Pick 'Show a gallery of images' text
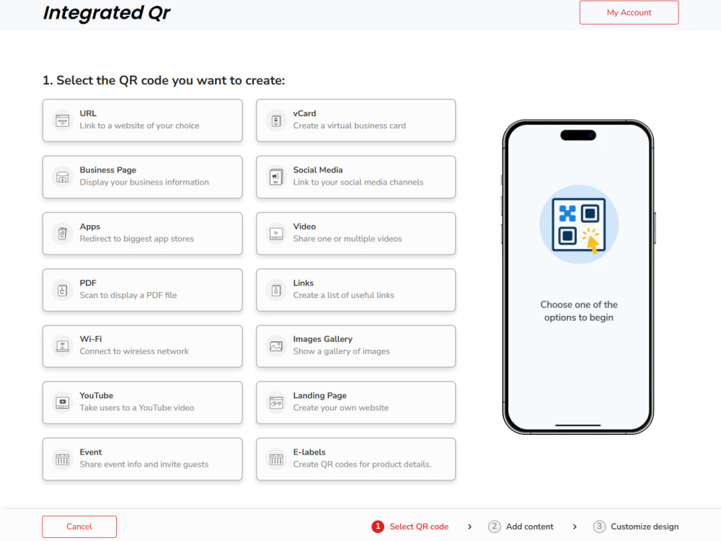 [x=341, y=351]
